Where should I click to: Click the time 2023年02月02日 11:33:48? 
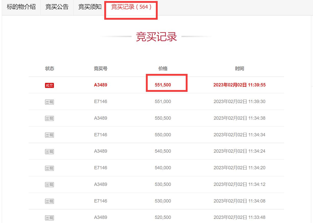(240, 217)
